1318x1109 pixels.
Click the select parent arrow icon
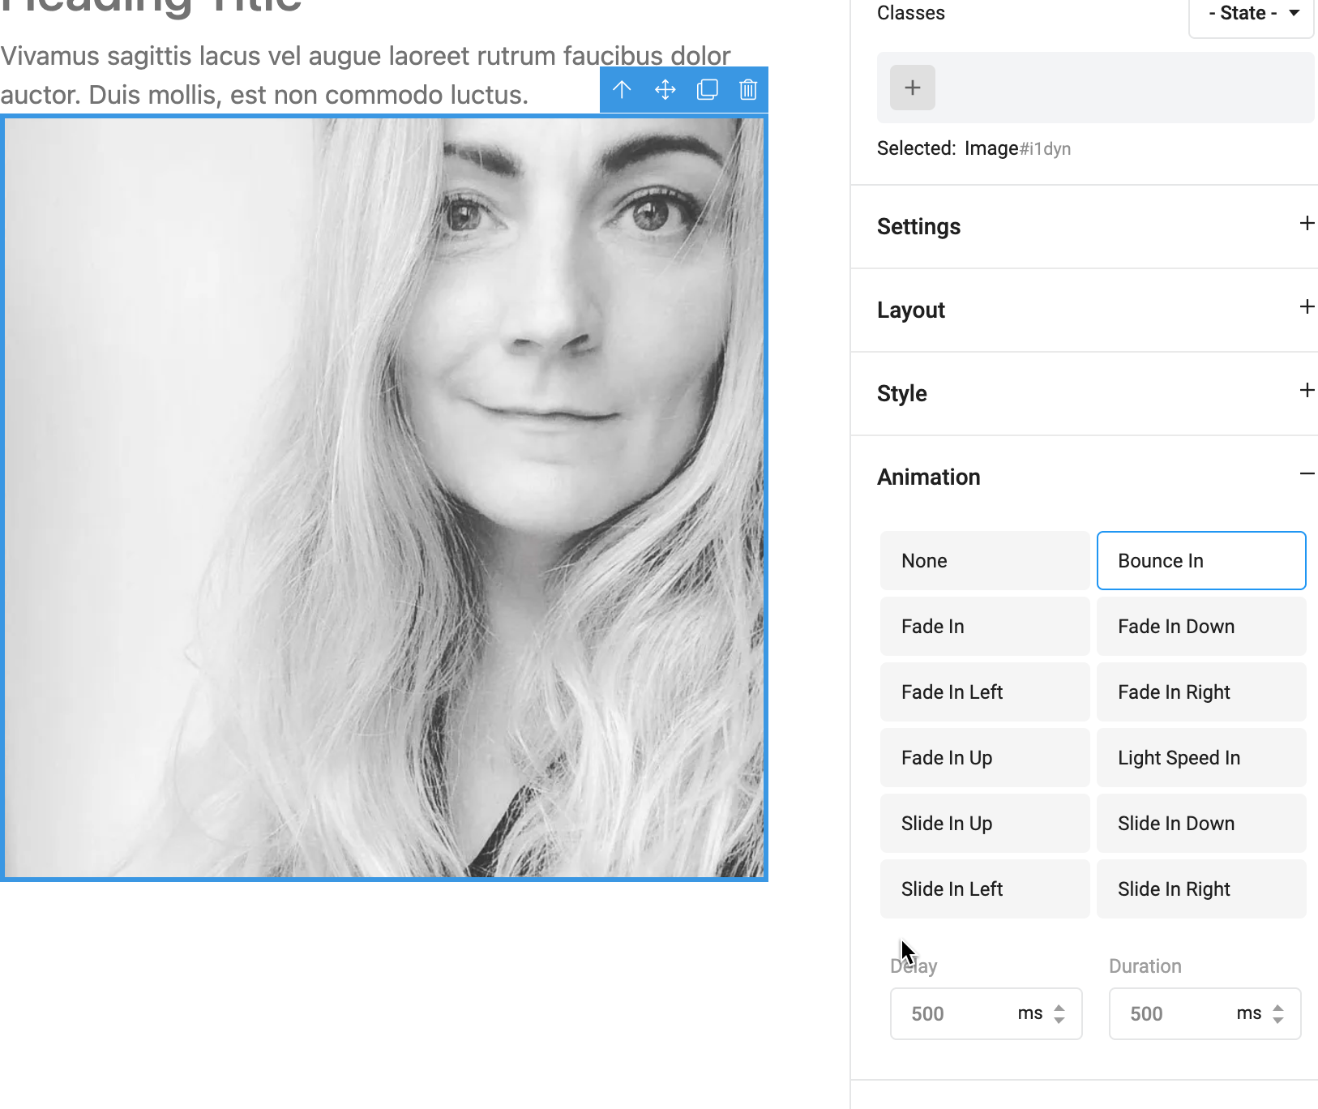click(x=622, y=90)
